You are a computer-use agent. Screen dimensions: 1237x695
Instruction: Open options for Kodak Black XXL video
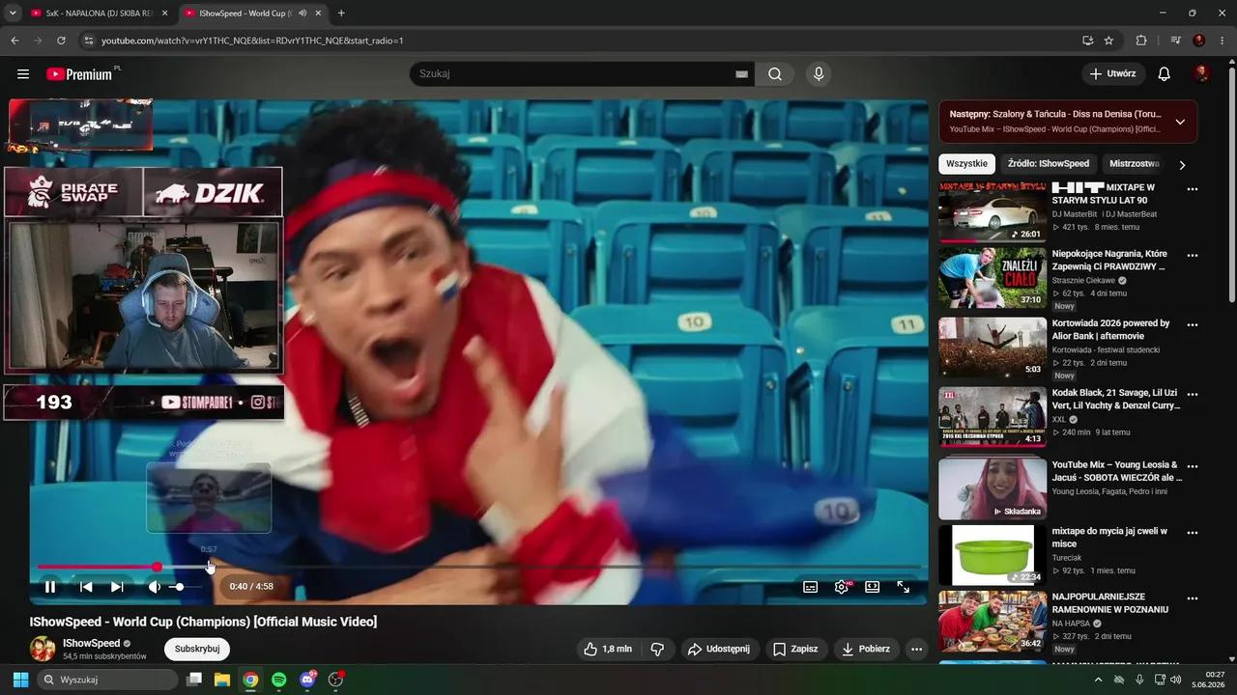point(1193,395)
